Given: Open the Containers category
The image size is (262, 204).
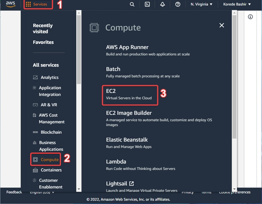Looking at the screenshot, I should click(x=51, y=170).
